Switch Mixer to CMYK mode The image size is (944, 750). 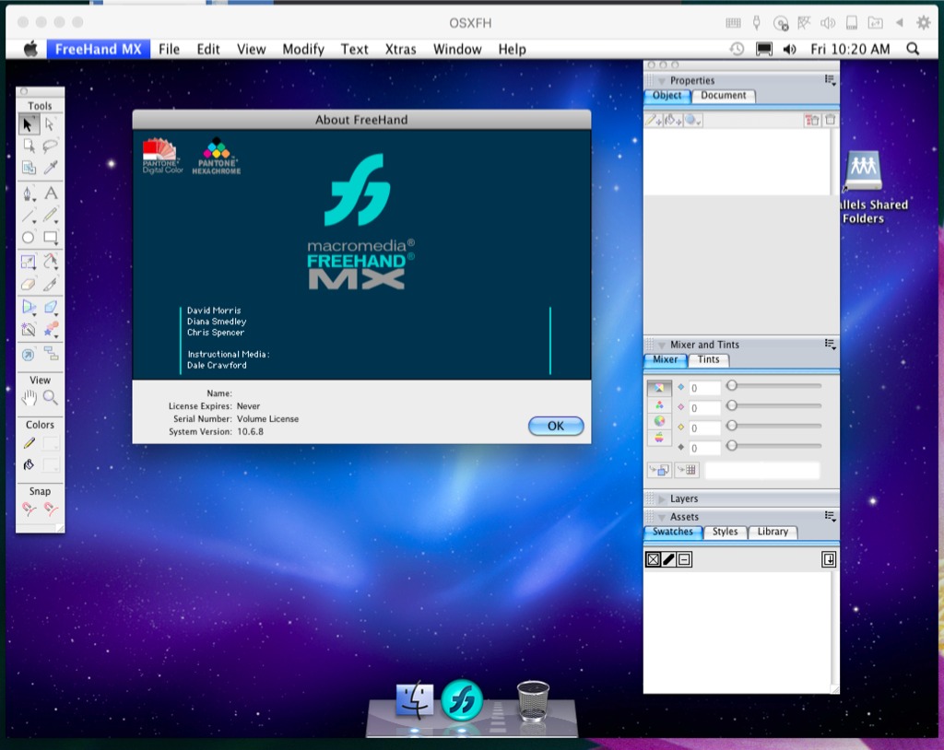(x=659, y=388)
